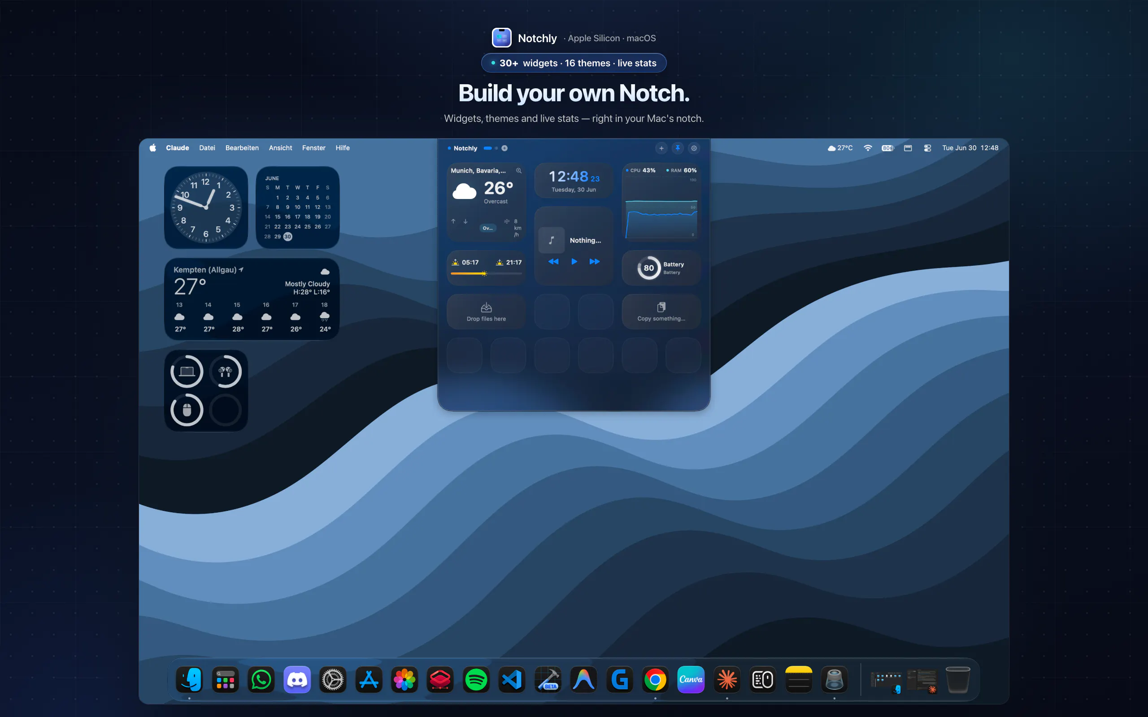Click the AirPods battery ring in batteries widget

click(x=225, y=371)
